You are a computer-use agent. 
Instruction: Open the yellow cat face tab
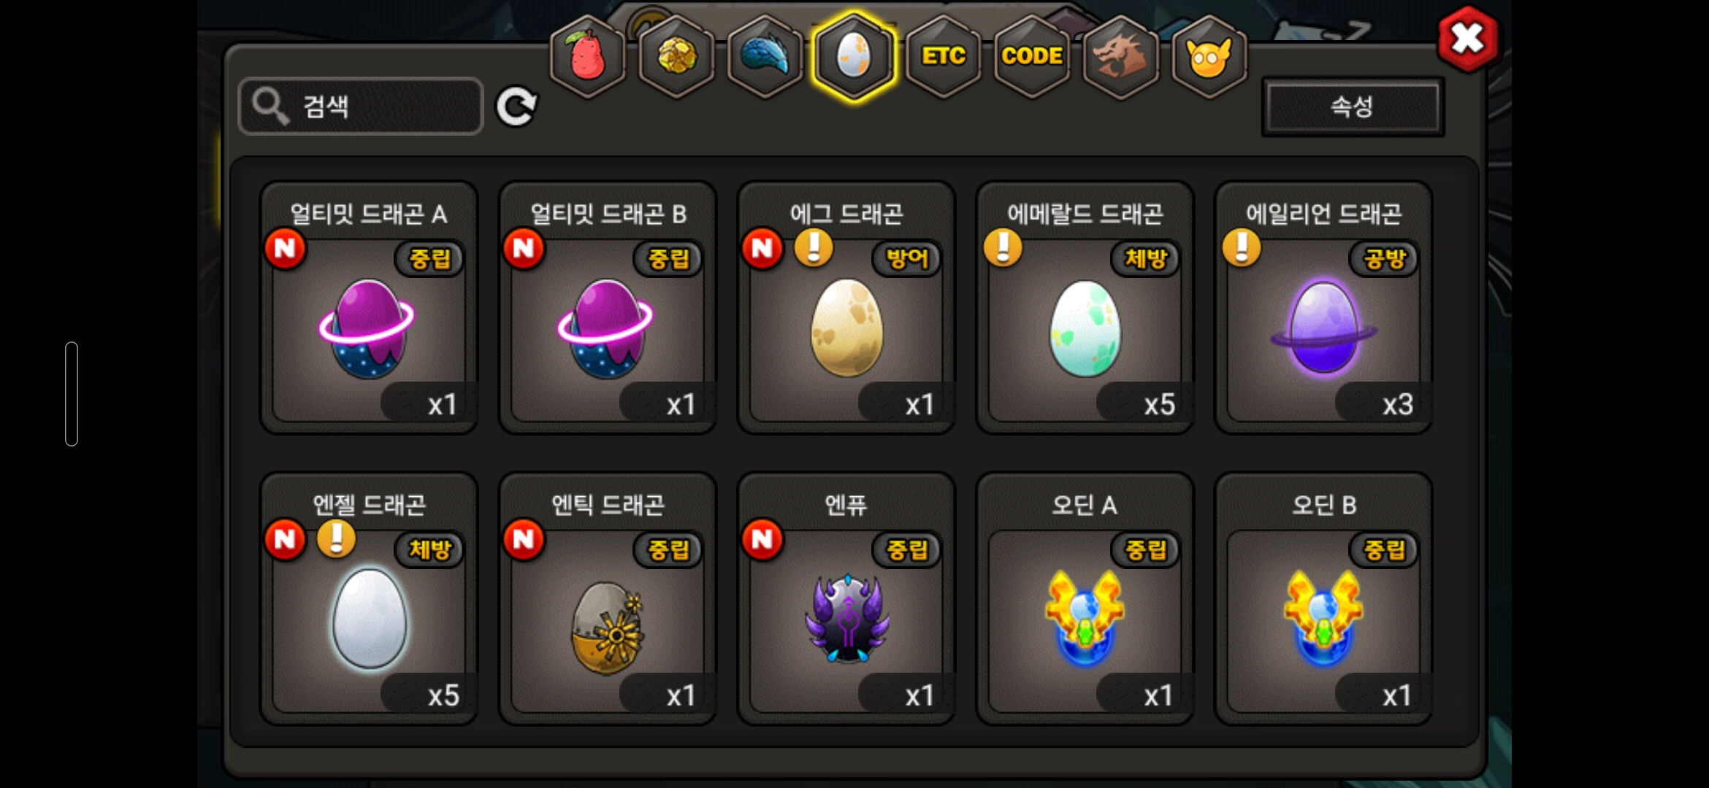[x=1209, y=56]
